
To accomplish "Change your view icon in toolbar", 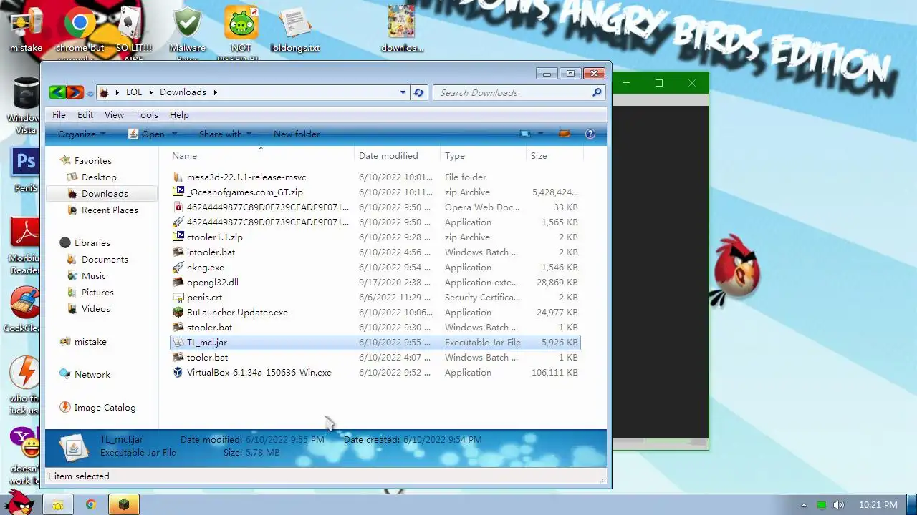I will point(526,134).
